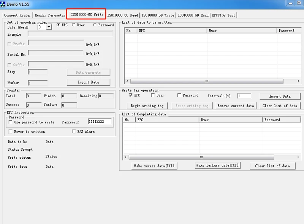Click Make failure data(TXT) button
The width and height of the screenshot is (304, 224).
[217, 165]
